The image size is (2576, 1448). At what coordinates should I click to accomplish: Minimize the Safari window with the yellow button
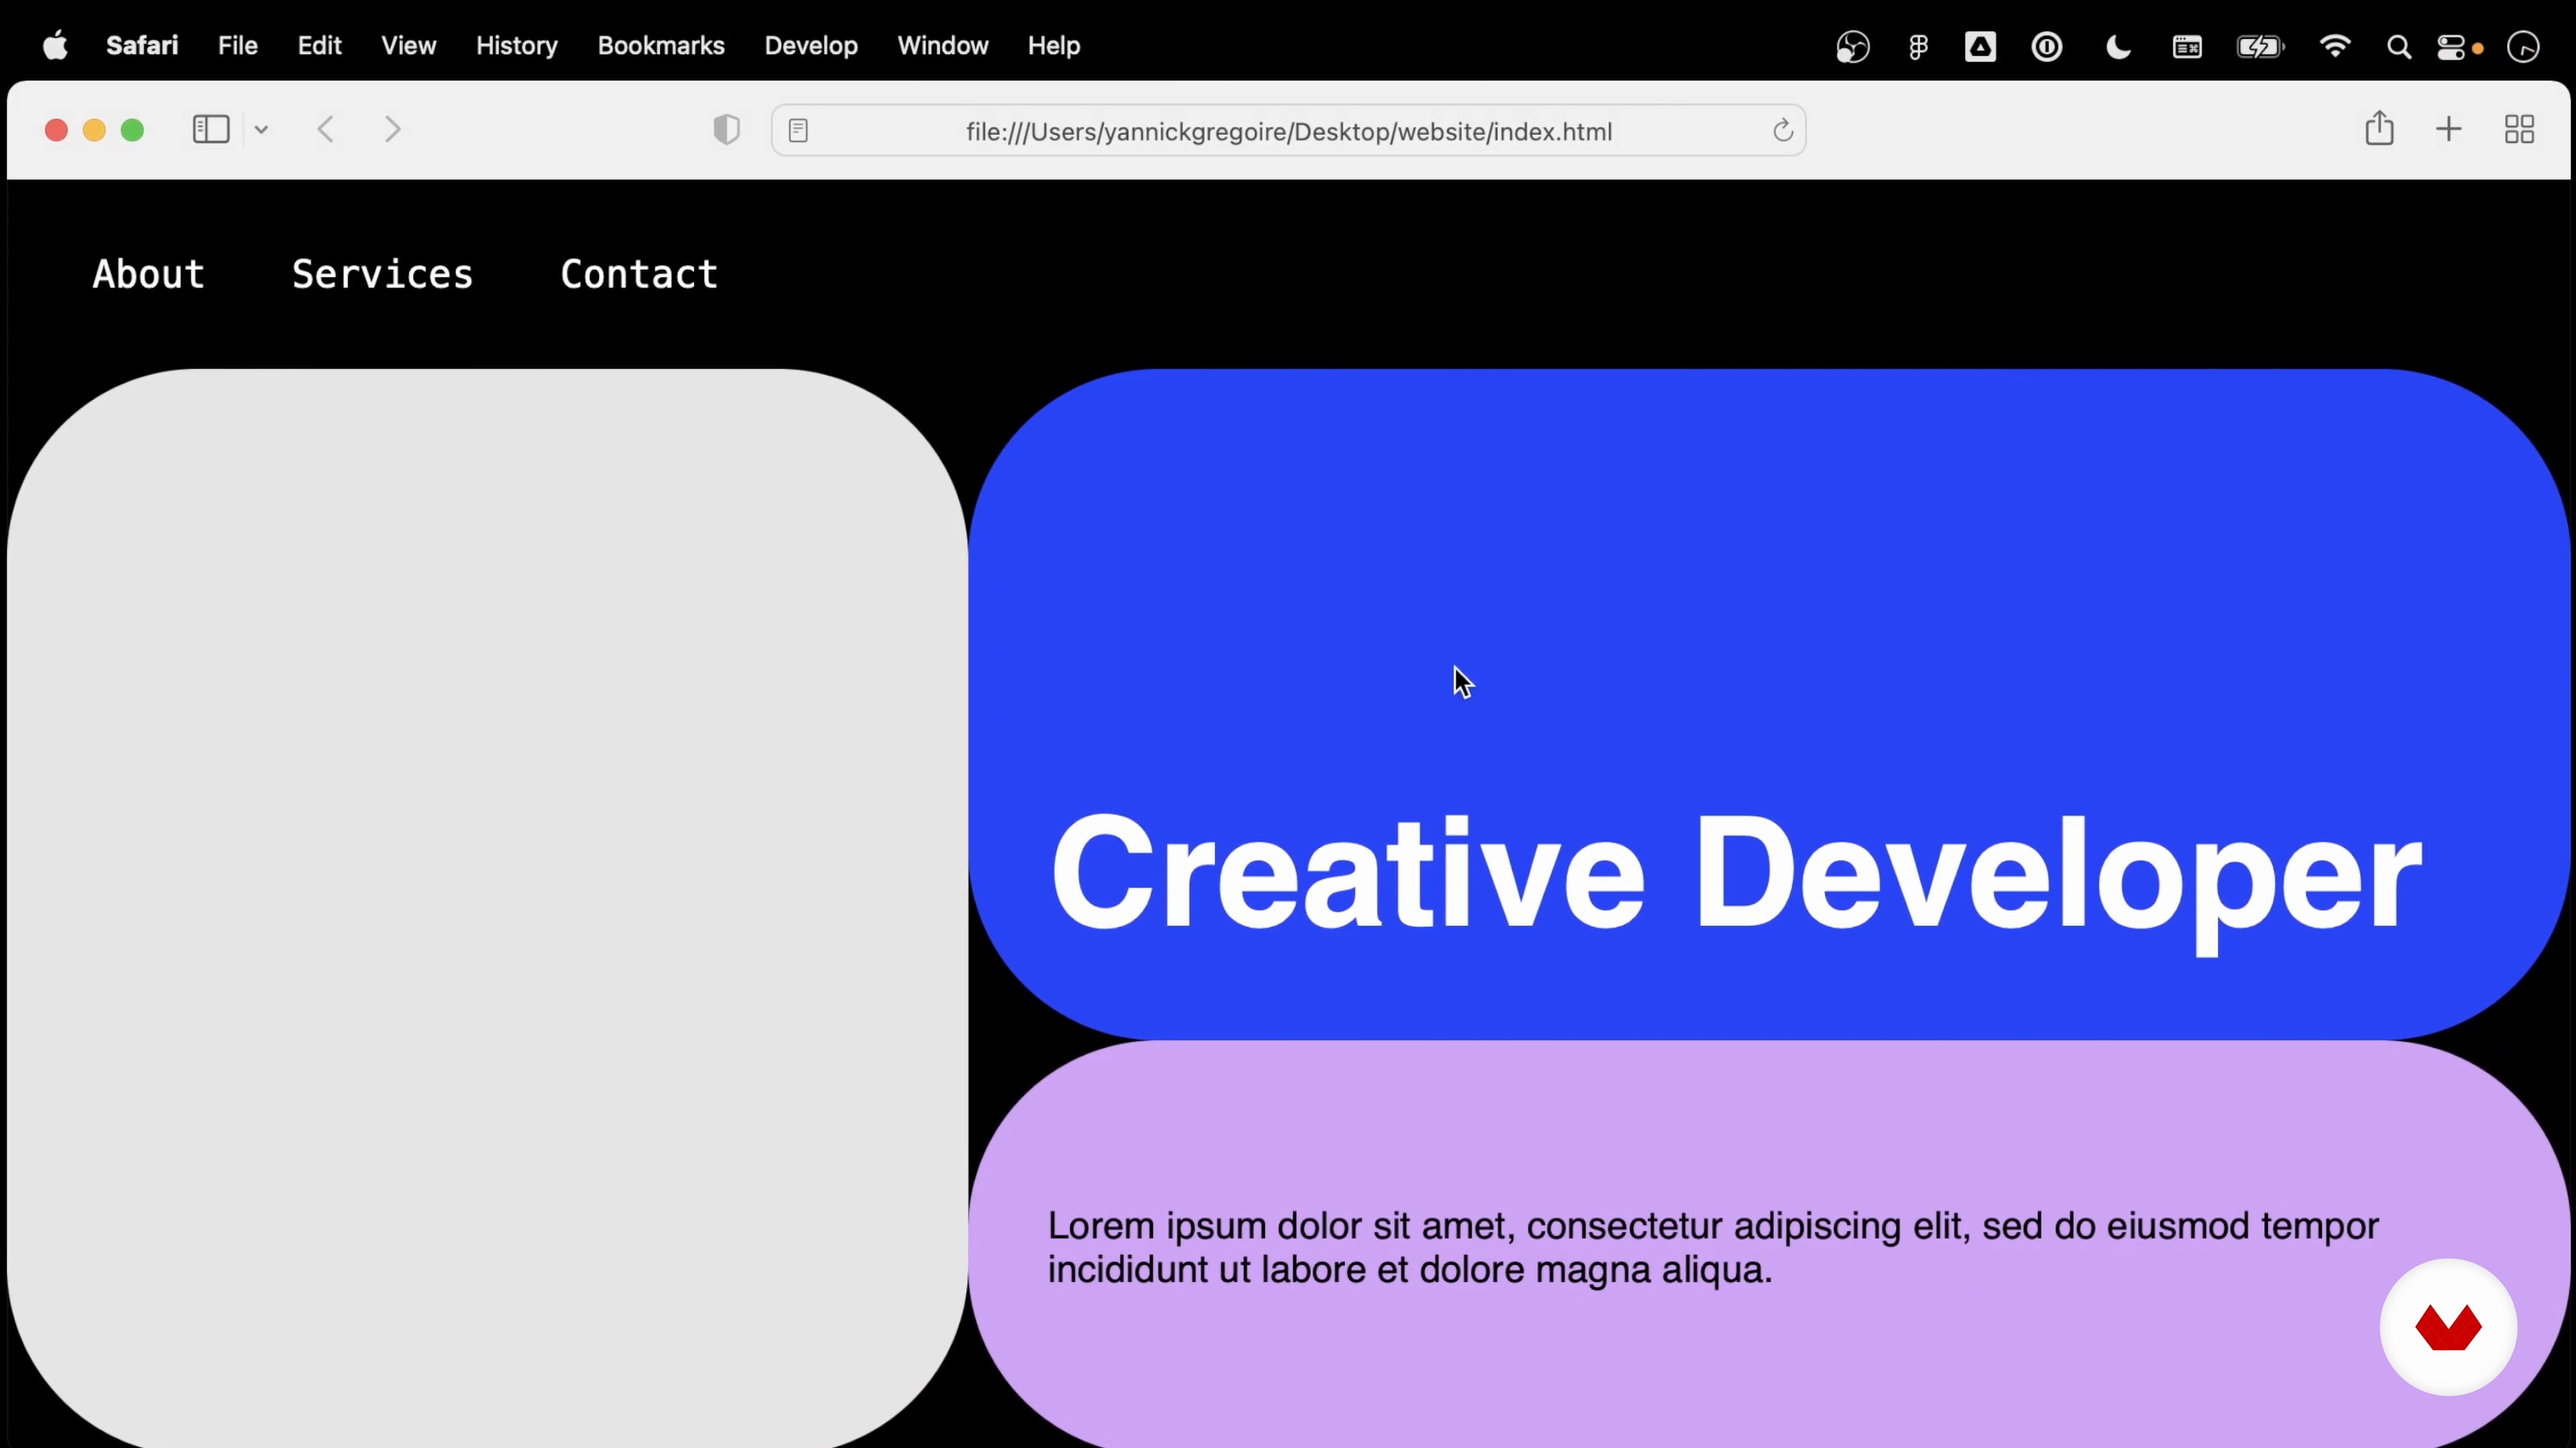(x=94, y=130)
